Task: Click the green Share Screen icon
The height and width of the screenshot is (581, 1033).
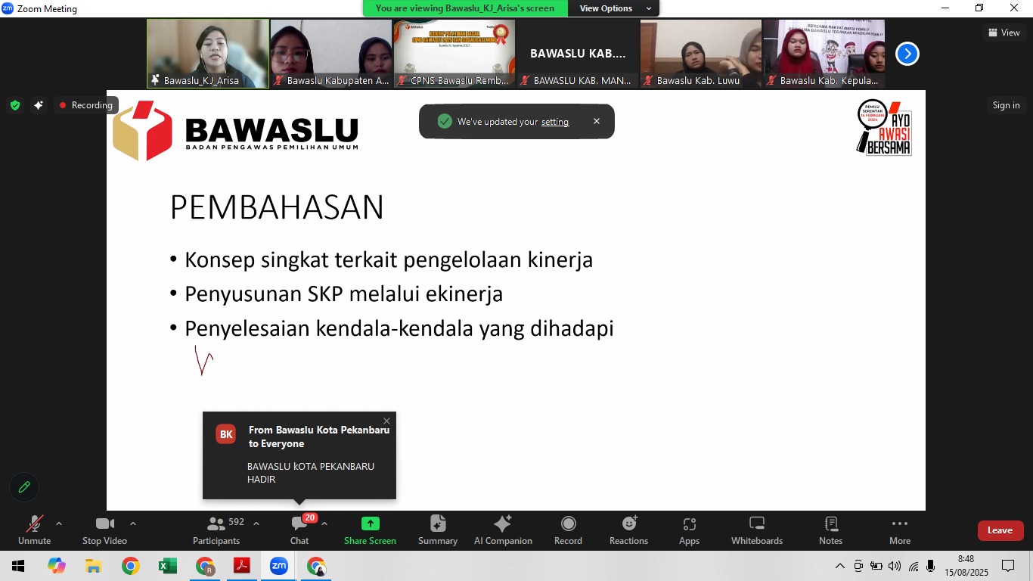Action: point(370,524)
